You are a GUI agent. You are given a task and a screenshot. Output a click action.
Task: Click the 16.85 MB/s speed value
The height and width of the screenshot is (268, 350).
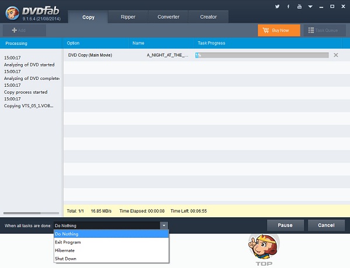pyautogui.click(x=101, y=211)
